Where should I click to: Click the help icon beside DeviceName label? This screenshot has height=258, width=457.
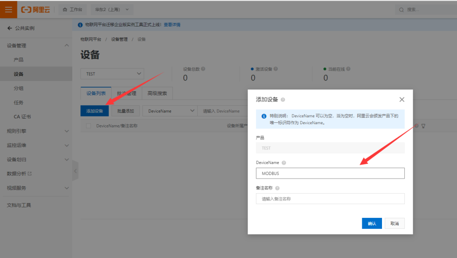(x=284, y=163)
